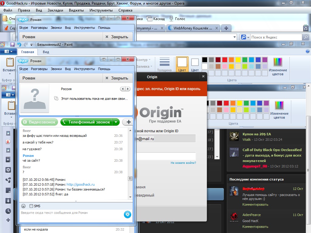Show next Skype profile info with right arrow
Viewport: 311px width, 233px height.
tap(128, 89)
